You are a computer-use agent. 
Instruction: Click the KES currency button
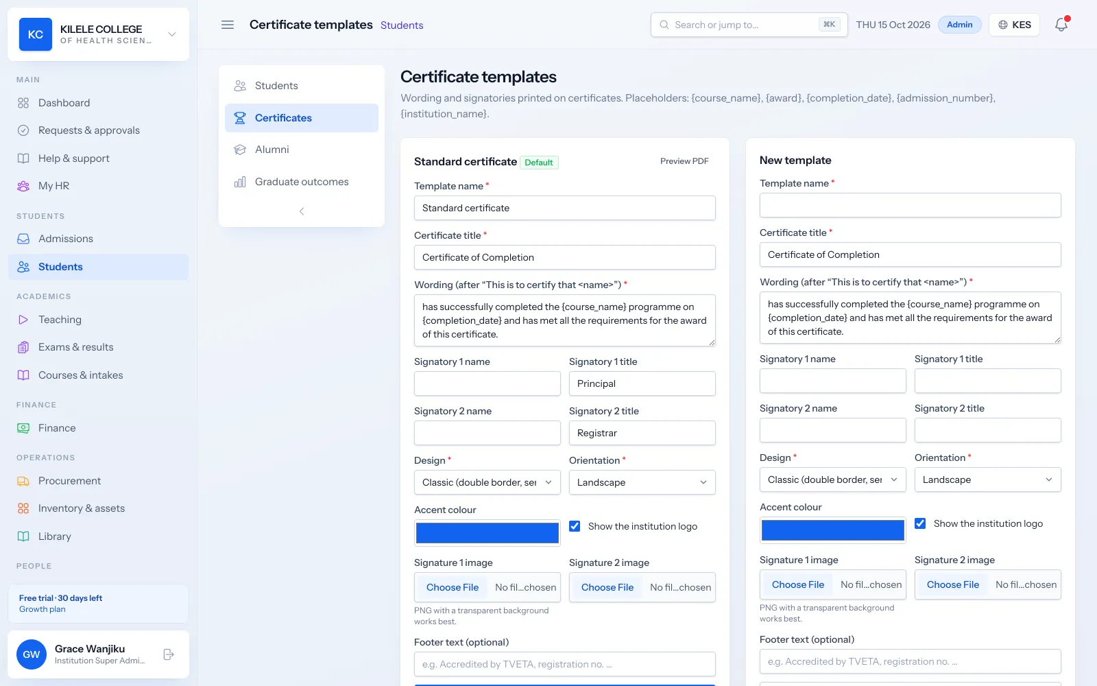click(x=1015, y=25)
